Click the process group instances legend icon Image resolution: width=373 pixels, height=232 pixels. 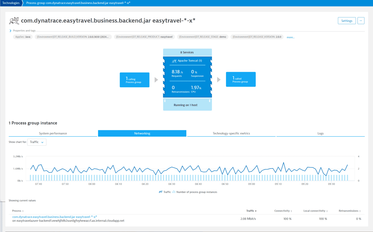pyautogui.click(x=174, y=192)
